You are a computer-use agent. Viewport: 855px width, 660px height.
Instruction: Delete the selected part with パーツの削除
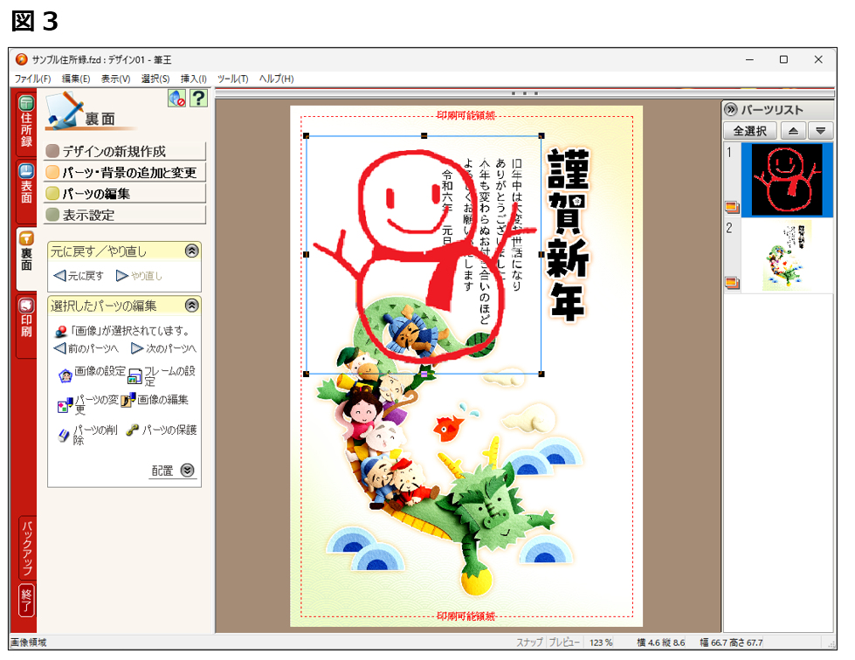65,434
